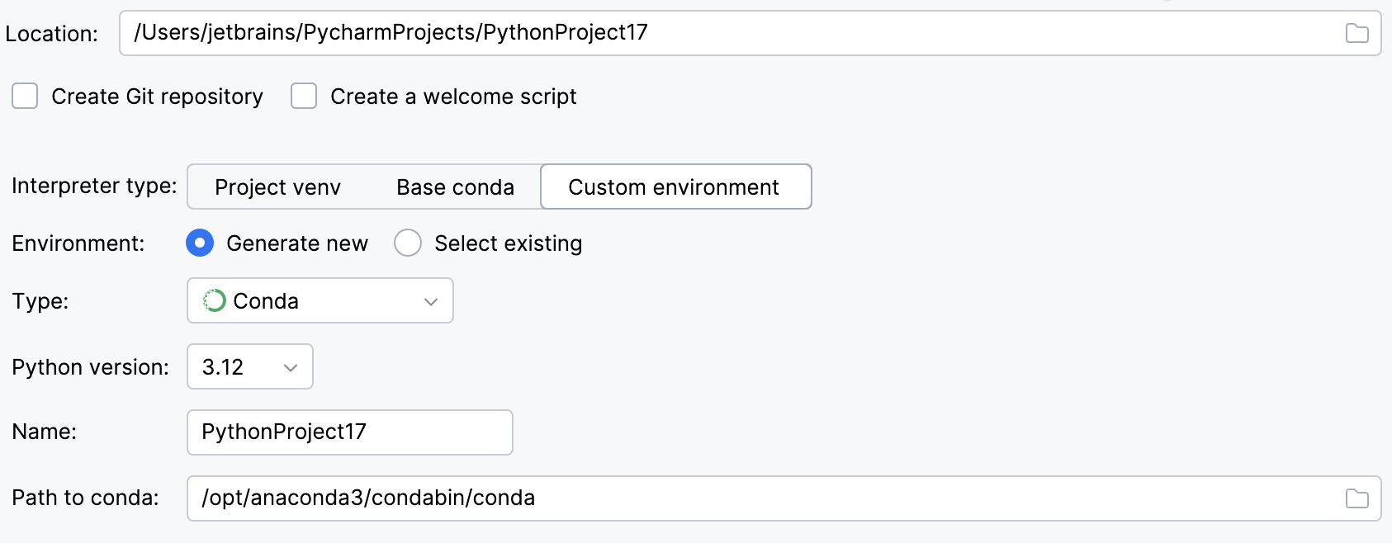The width and height of the screenshot is (1392, 543).
Task: Choose the Select existing radio button
Action: [x=408, y=243]
